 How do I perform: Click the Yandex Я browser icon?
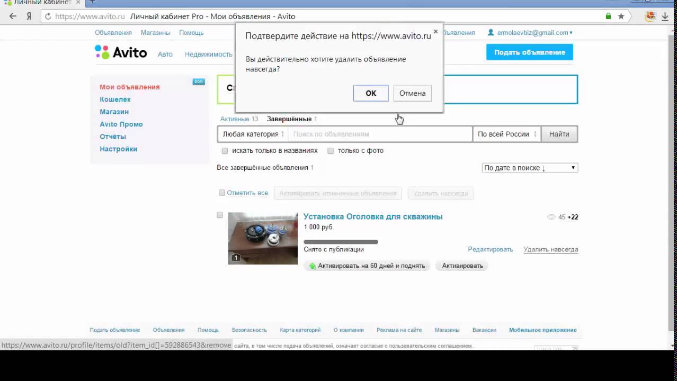coord(30,16)
